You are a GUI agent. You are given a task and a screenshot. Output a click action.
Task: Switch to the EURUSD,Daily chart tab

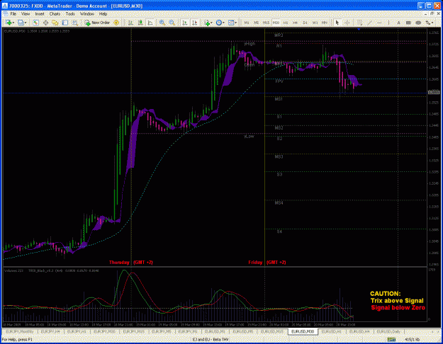click(x=388, y=331)
